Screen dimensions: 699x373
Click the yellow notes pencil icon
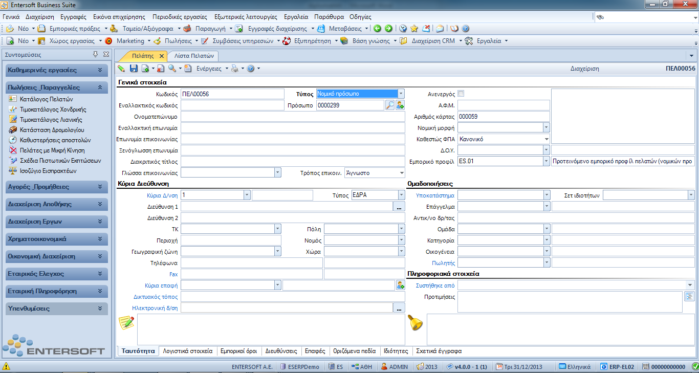coord(126,322)
